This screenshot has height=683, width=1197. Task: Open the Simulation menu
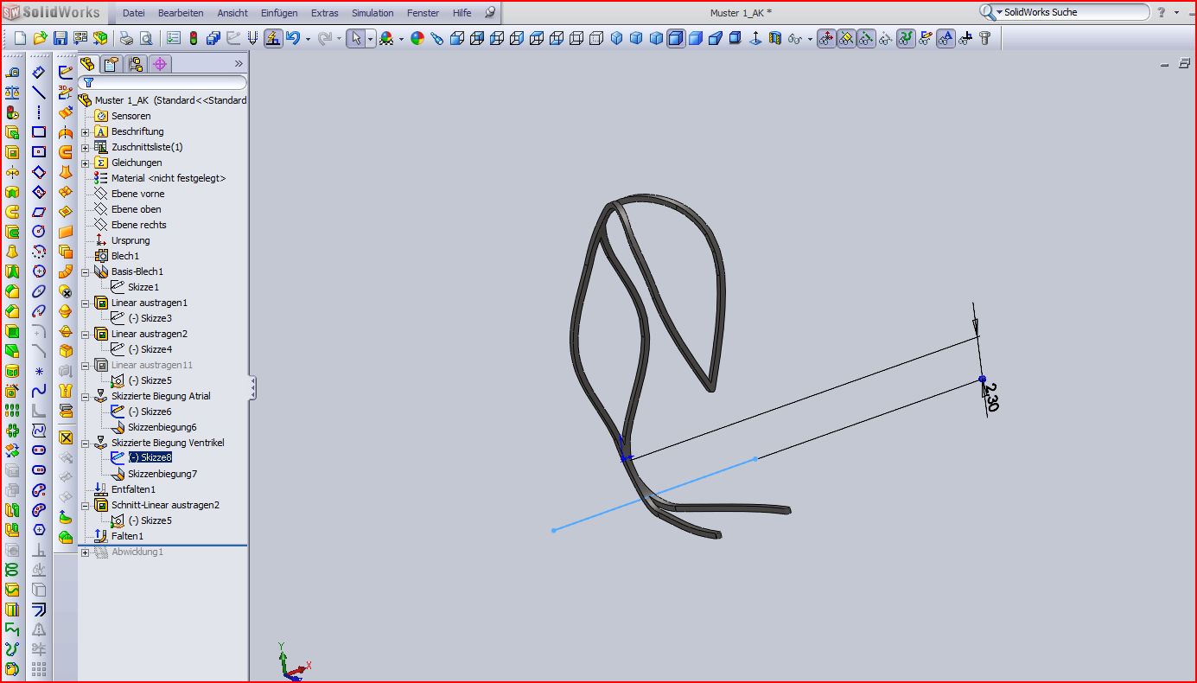click(372, 13)
